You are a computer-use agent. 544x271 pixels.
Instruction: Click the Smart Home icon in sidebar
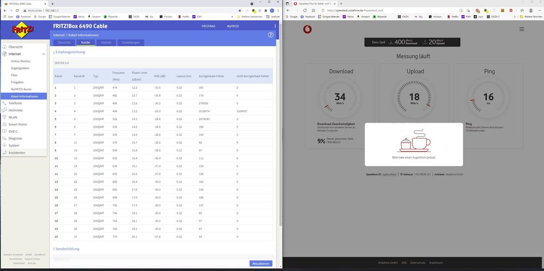pos(4,124)
